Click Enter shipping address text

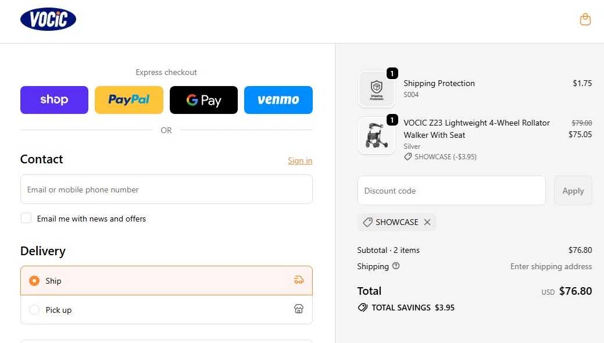tap(551, 266)
